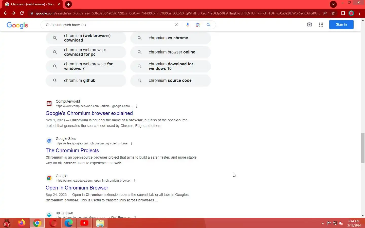This screenshot has width=365, height=228.
Task: Open YouTube app from the taskbar
Action: click(84, 223)
